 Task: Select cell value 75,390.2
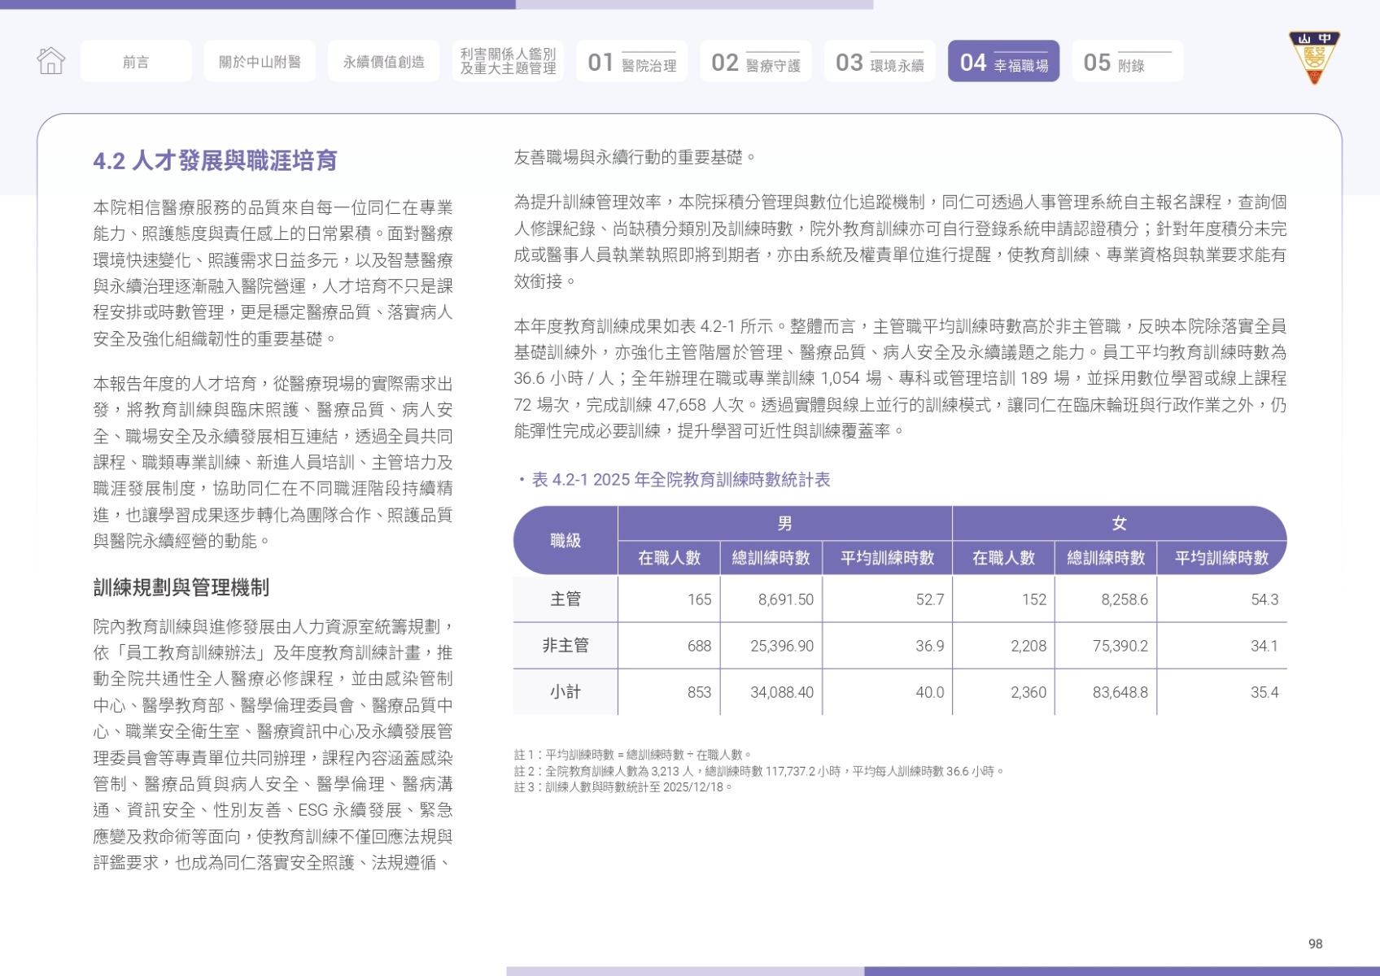[1120, 646]
